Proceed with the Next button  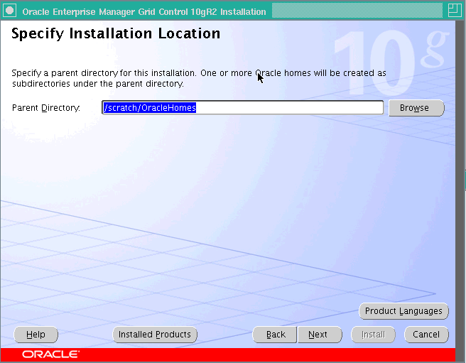click(318, 335)
